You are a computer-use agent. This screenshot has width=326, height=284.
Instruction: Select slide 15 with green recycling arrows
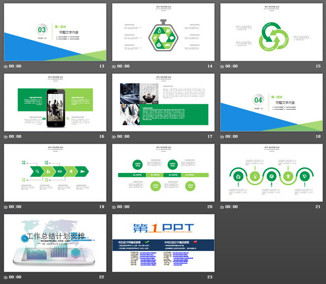click(x=271, y=32)
